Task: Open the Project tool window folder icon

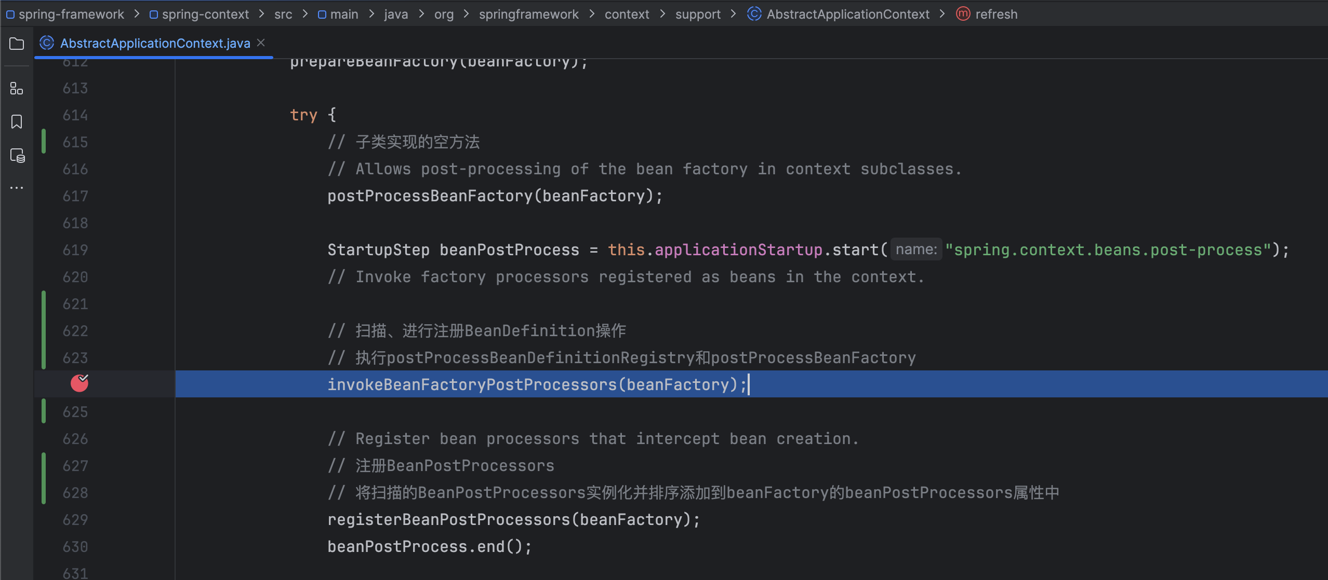Action: pyautogui.click(x=17, y=44)
